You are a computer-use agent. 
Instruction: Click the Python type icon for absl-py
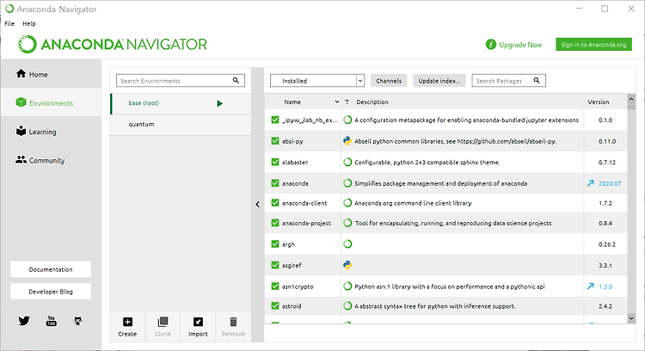[x=347, y=141]
